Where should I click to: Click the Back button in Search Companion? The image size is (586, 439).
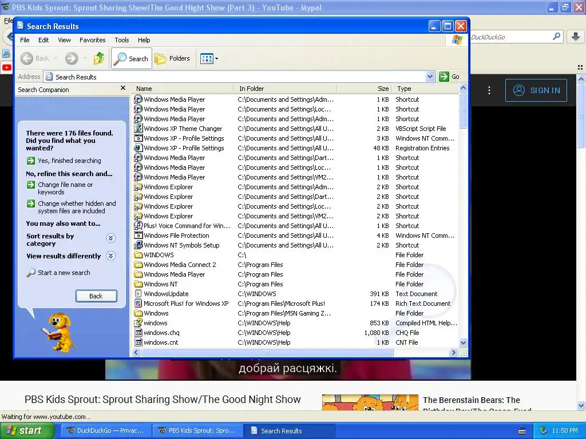pos(96,296)
